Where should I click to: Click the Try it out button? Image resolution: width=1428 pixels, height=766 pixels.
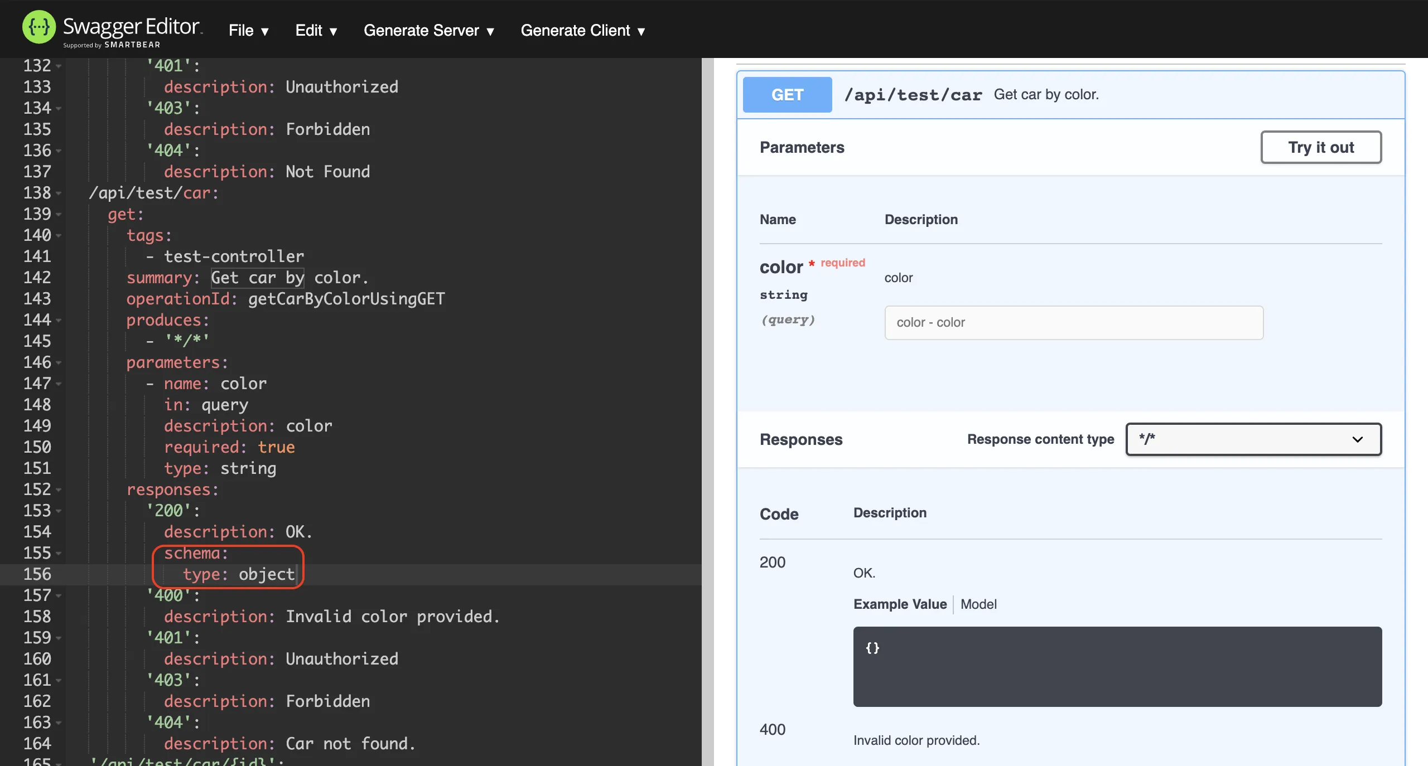click(x=1320, y=147)
